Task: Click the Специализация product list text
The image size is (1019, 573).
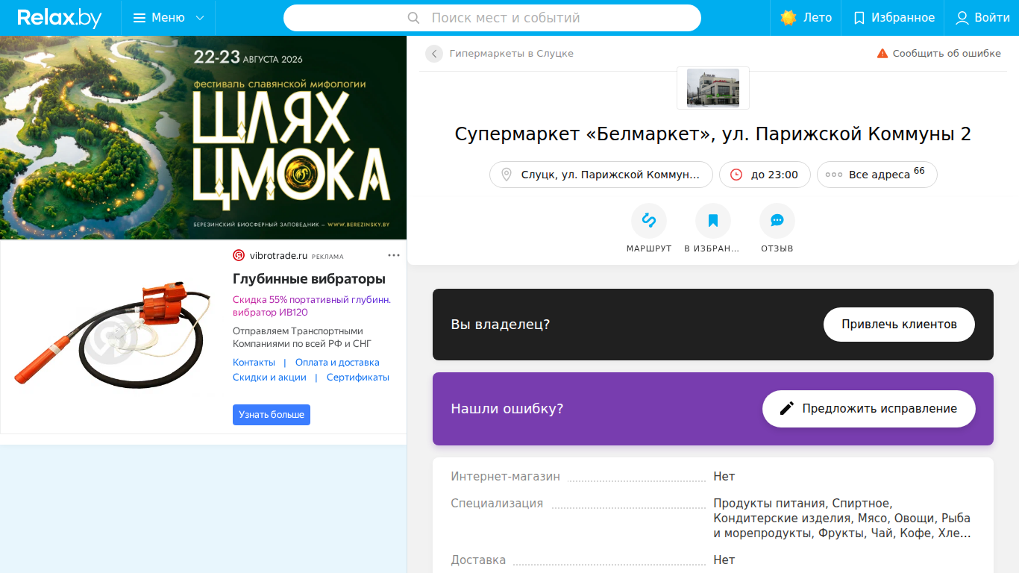Action: [842, 519]
